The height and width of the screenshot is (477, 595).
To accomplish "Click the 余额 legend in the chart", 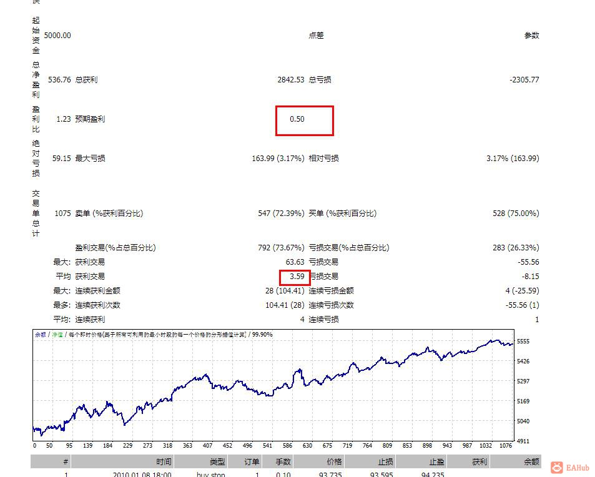I will point(41,335).
